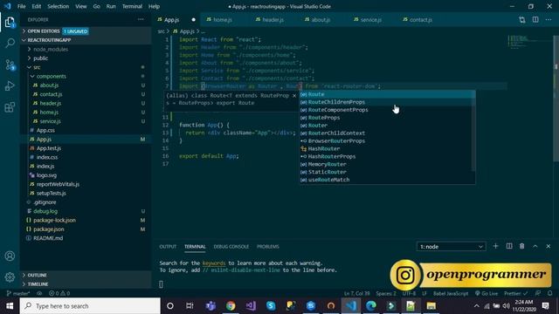Open Run and Debug view
Screen dimensions: 559x314
[x=10, y=85]
